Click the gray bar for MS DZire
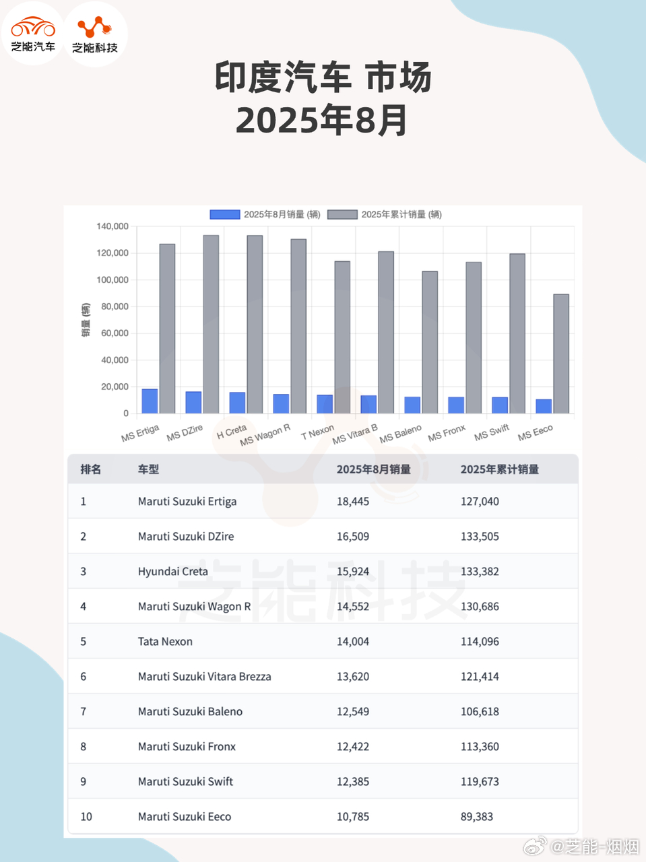Image resolution: width=646 pixels, height=862 pixels. 211,324
